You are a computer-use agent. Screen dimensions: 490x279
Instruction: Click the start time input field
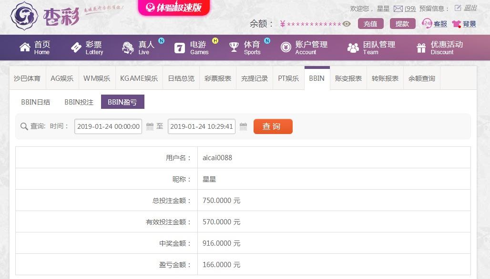(x=108, y=126)
